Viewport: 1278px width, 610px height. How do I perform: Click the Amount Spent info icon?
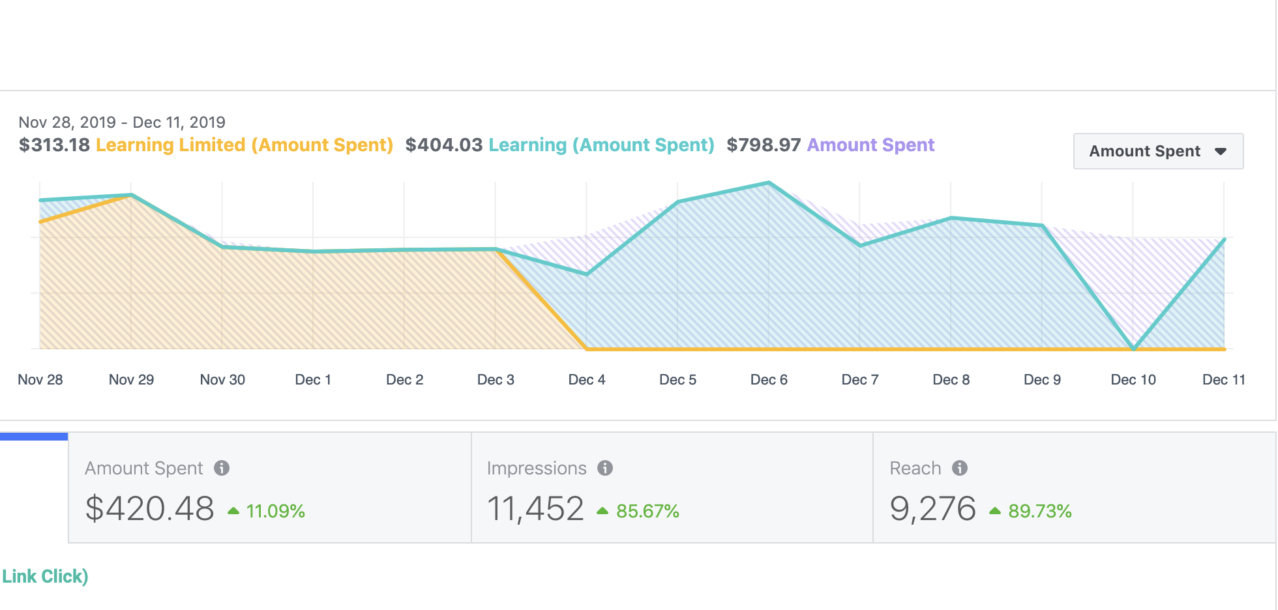pyautogui.click(x=222, y=467)
